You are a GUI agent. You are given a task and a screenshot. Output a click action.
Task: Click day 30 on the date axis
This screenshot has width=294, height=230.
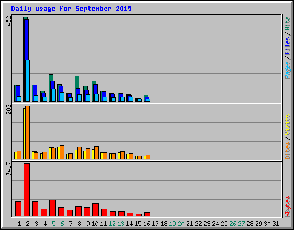pos(267,224)
